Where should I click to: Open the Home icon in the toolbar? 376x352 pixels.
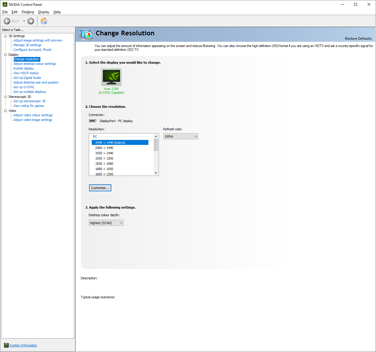click(x=44, y=21)
